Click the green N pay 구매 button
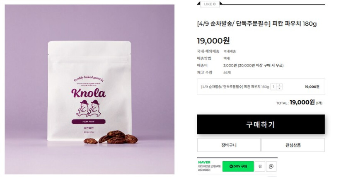 click(238, 166)
